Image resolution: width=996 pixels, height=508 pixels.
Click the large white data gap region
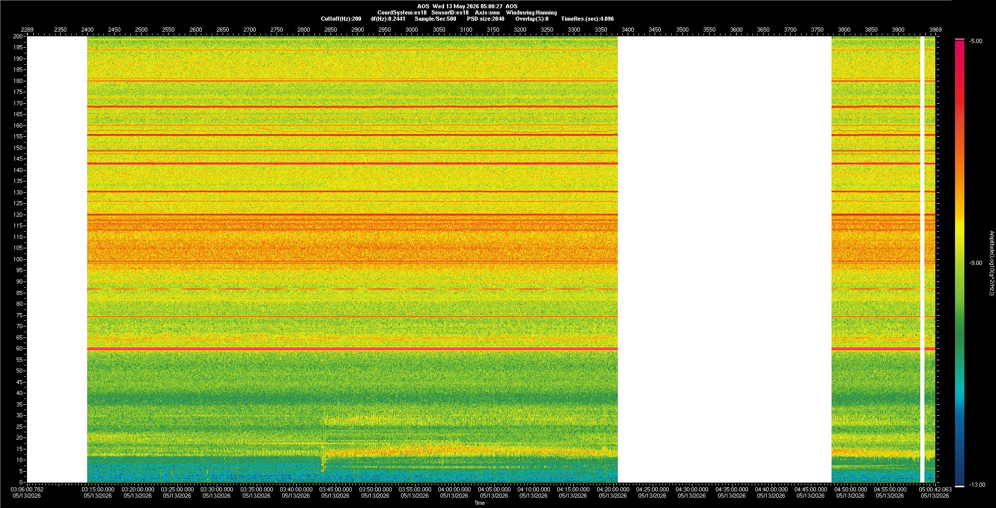click(x=725, y=259)
